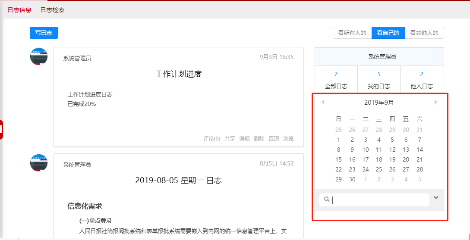Screen dimensions: 470x240
Task: Click the previous month arrow in calendar
Action: coord(323,102)
